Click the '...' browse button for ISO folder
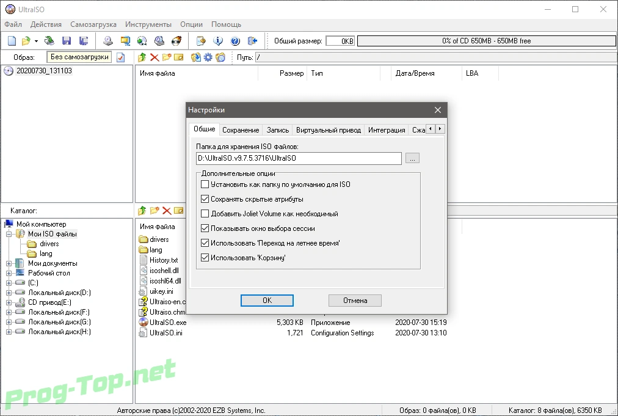 click(412, 158)
